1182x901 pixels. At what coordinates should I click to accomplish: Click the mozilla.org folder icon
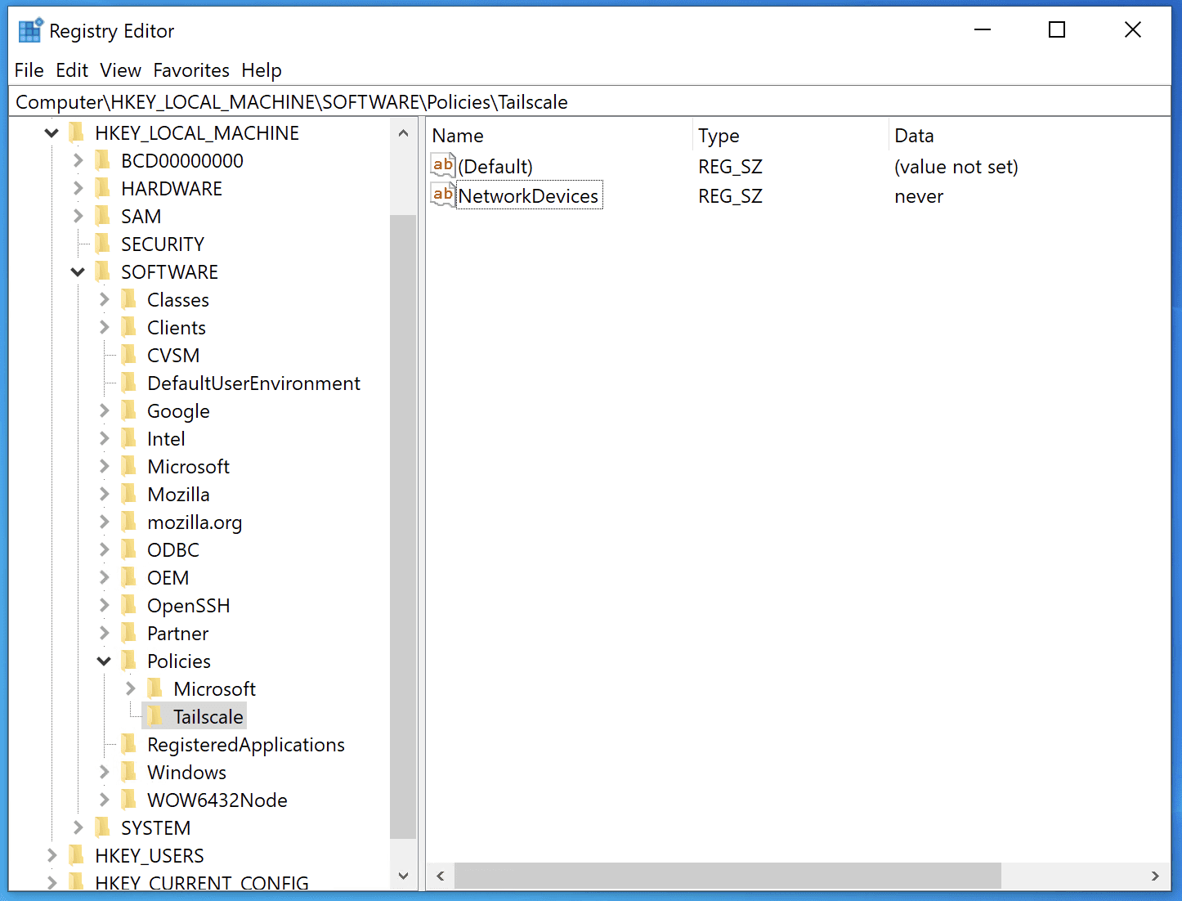[129, 522]
